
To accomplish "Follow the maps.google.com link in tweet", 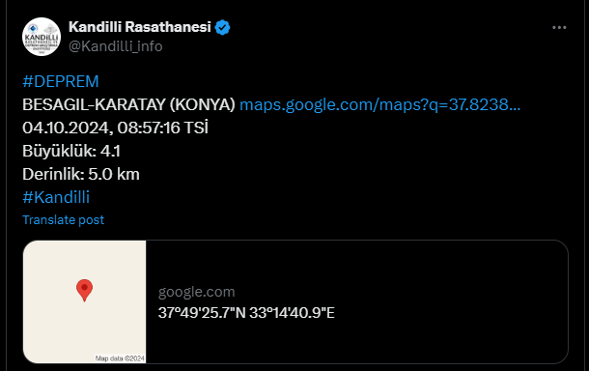I will (379, 104).
